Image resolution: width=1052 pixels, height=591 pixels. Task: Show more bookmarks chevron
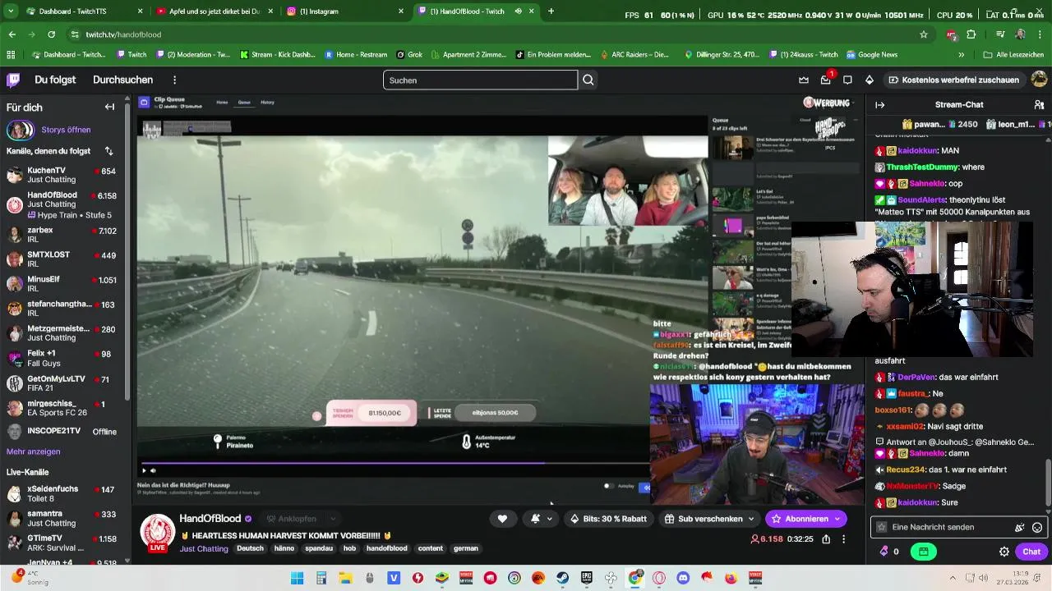[961, 54]
